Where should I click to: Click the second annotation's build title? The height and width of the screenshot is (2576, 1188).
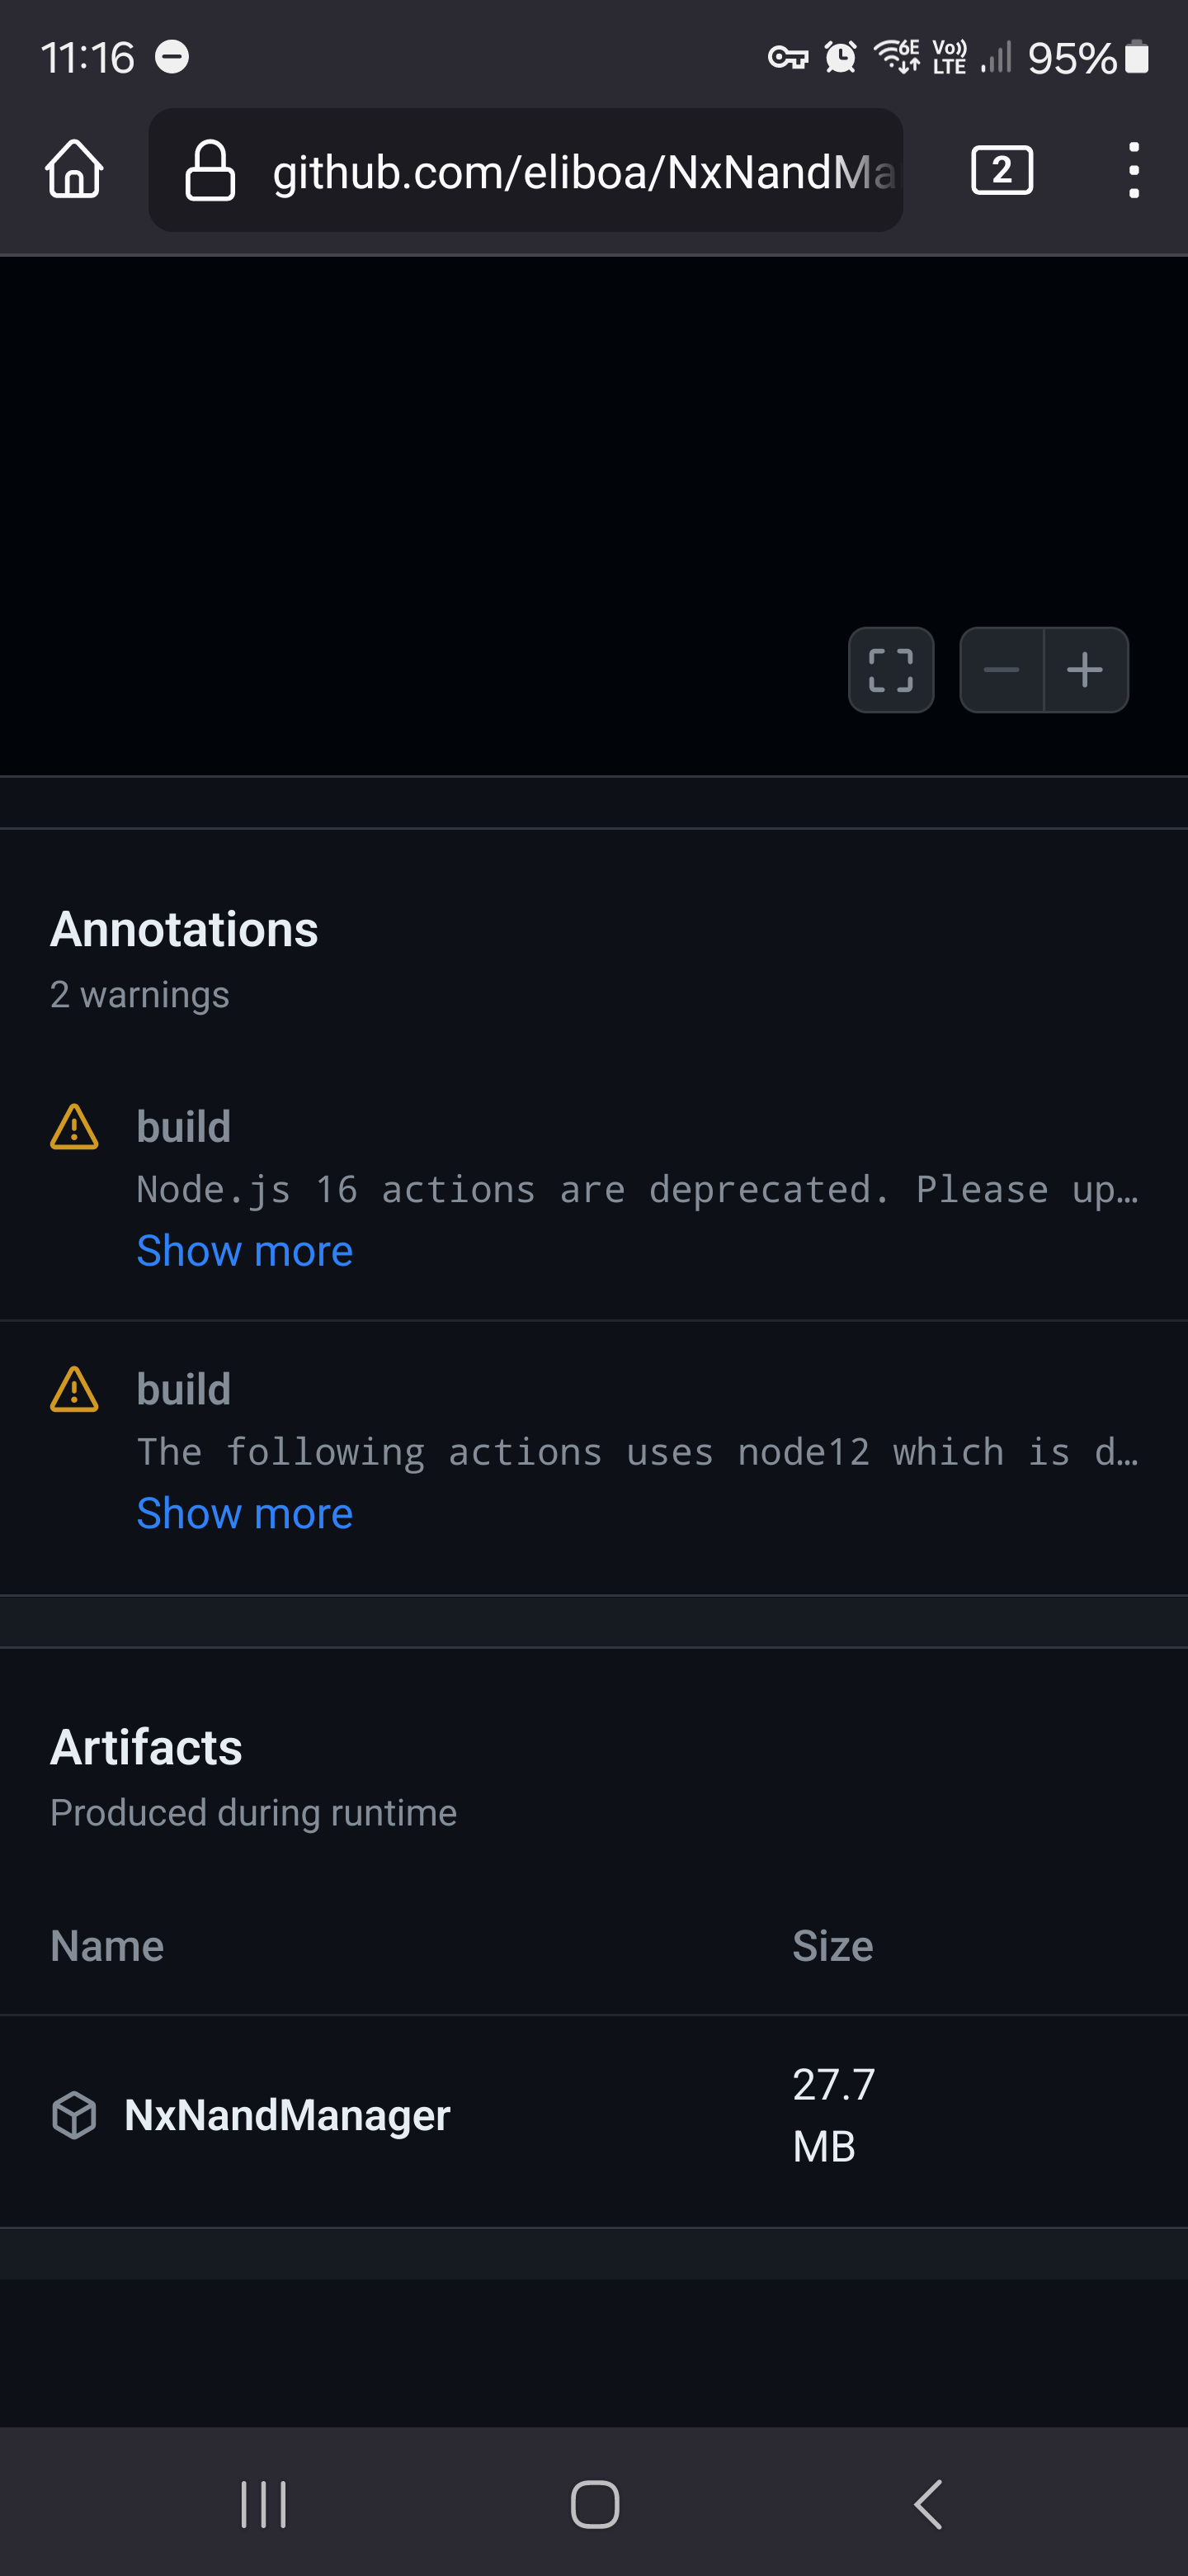point(184,1389)
